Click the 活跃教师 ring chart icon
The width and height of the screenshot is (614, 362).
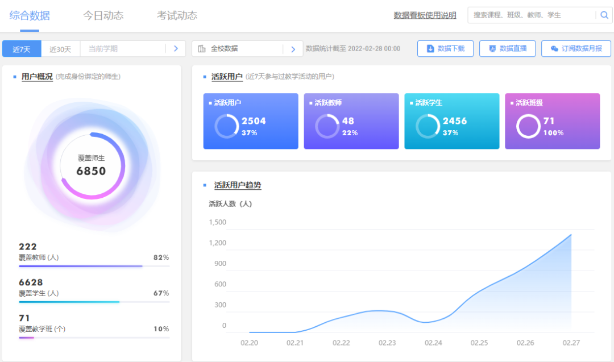[x=327, y=126]
